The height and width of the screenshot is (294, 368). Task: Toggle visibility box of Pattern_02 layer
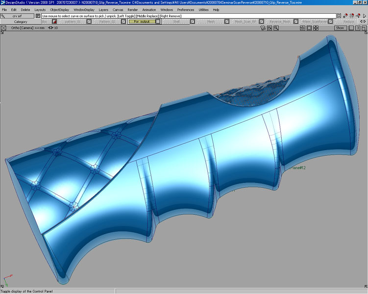click(x=123, y=22)
